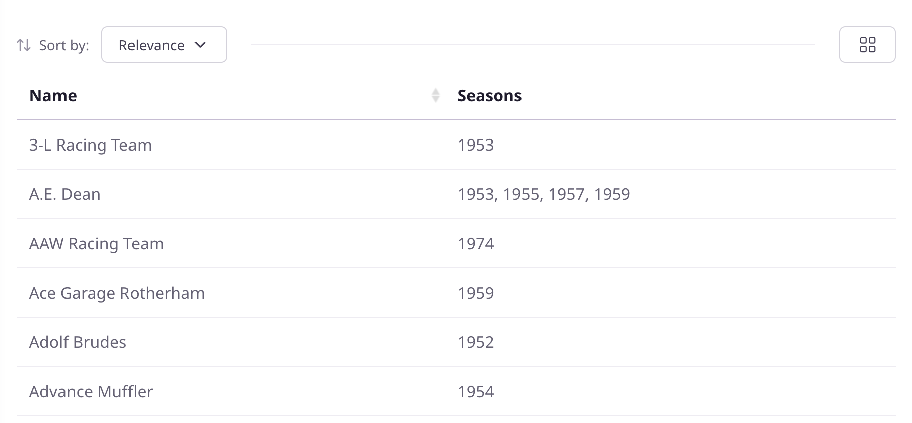Open the Relevance sort dropdown

click(x=164, y=45)
